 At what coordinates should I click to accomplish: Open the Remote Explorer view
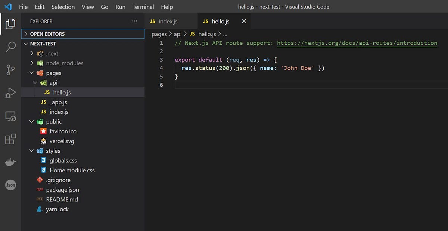click(x=10, y=116)
